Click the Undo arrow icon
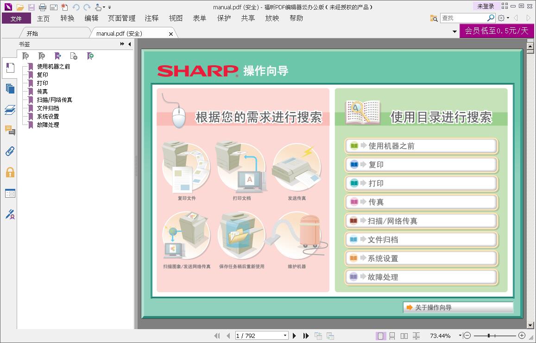This screenshot has width=536, height=343. (x=76, y=7)
